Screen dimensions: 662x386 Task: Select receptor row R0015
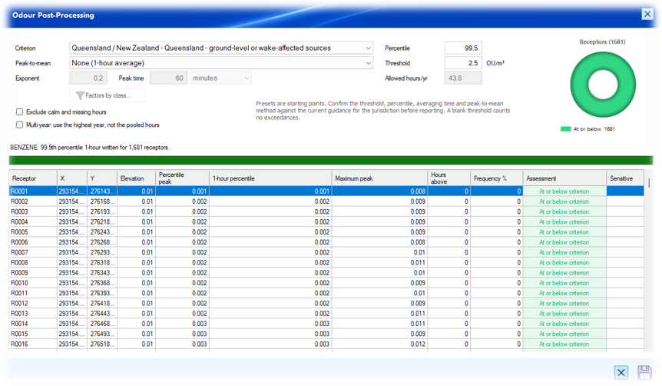(326, 334)
